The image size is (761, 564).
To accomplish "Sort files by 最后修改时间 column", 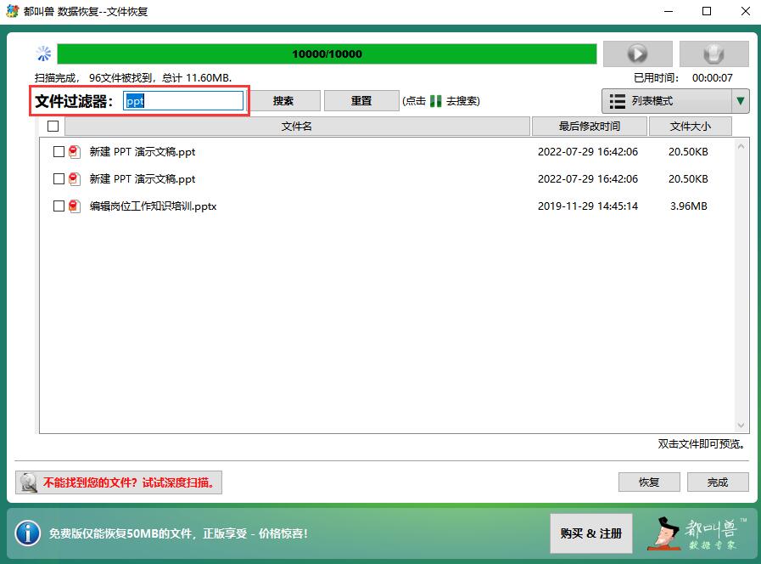I will [x=589, y=126].
